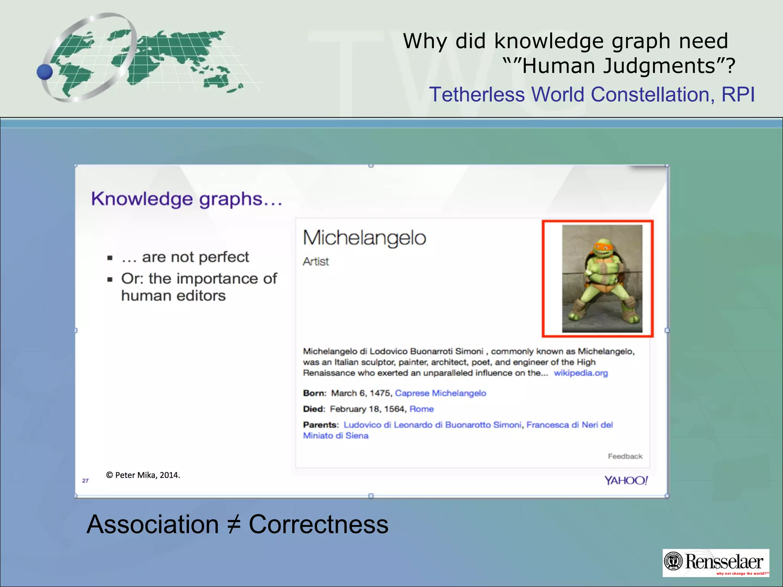Click Ludovico di Leonardo di Buonarotto Simoni link
This screenshot has width=783, height=587.
pyautogui.click(x=432, y=425)
